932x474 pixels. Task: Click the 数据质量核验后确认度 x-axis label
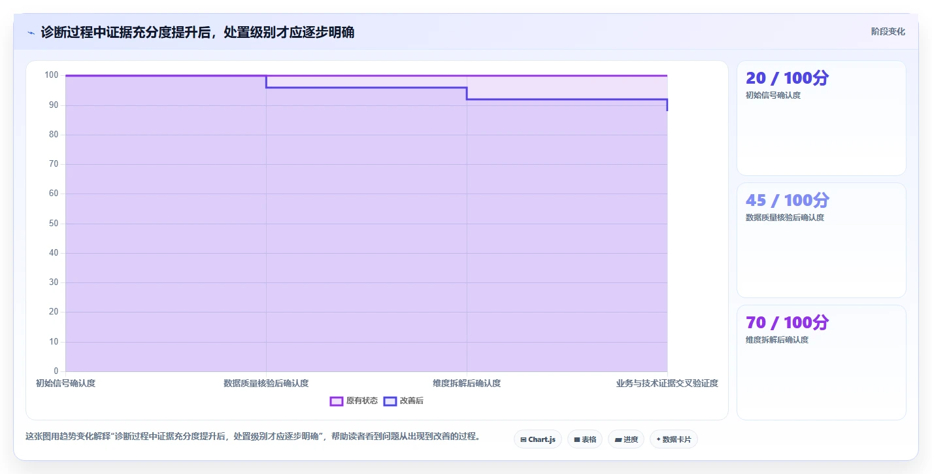tap(266, 383)
